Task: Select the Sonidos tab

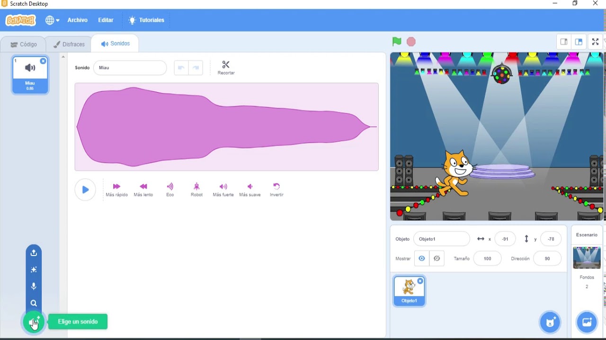Action: 116,43
